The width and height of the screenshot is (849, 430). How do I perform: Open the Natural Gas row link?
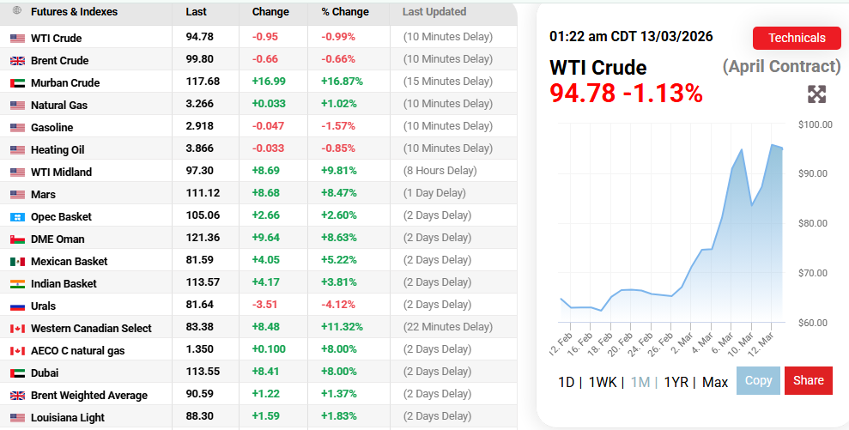click(x=59, y=105)
